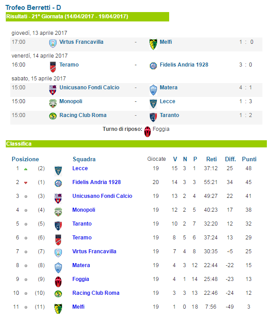270x314 pixels.
Task: Click the green up arrow beside Lecce position
Action: coord(25,169)
